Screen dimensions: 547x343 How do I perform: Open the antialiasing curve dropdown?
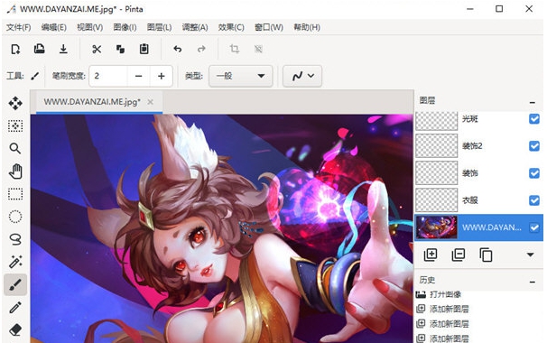302,76
